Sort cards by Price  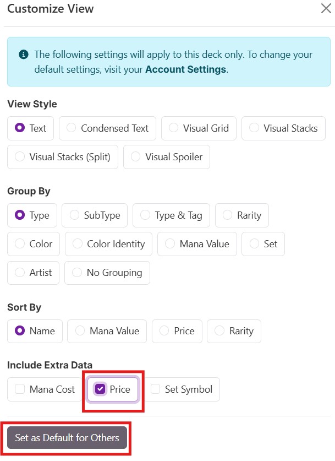pos(177,331)
